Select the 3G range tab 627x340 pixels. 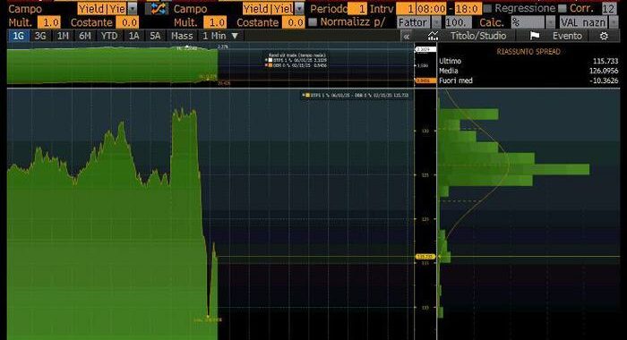pyautogui.click(x=40, y=36)
